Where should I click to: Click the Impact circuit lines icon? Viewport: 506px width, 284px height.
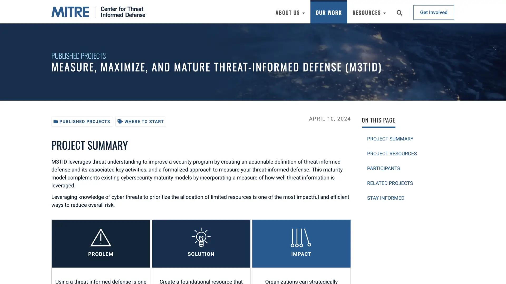tap(301, 237)
